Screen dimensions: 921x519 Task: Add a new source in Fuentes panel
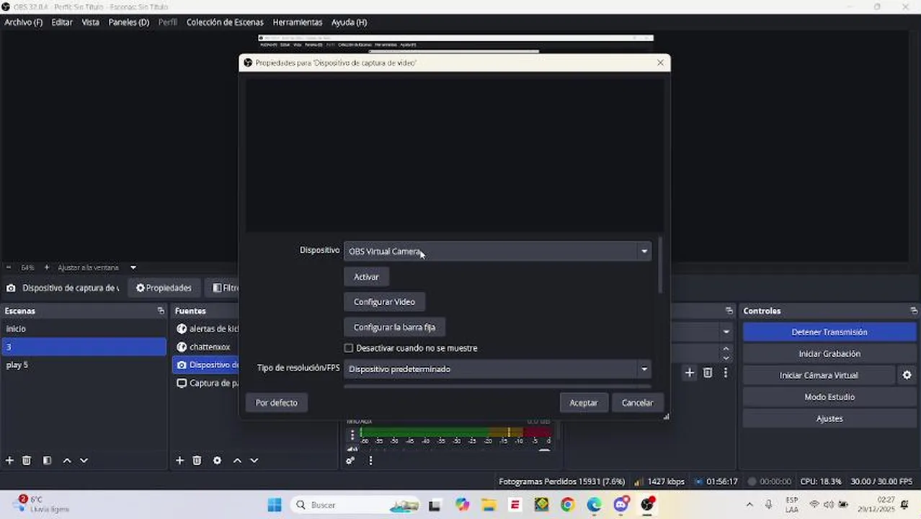[179, 461]
